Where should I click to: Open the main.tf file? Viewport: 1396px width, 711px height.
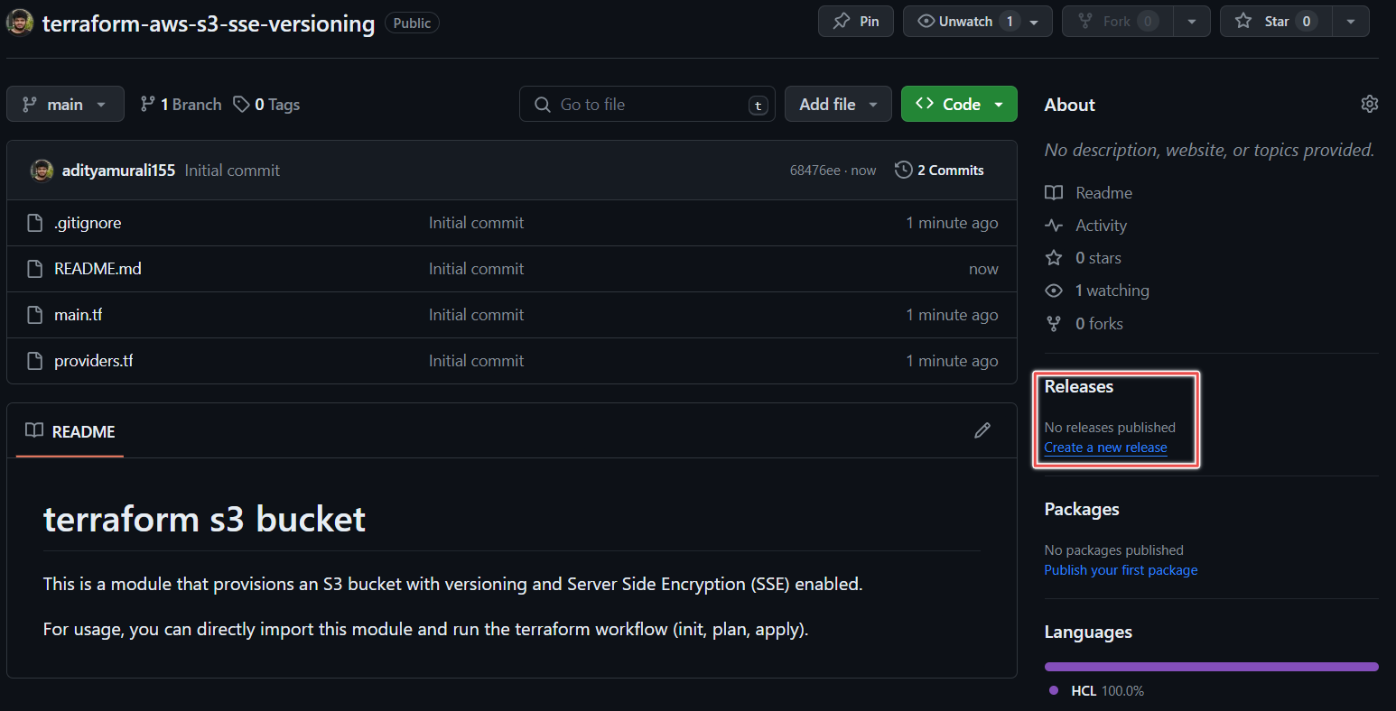click(78, 315)
